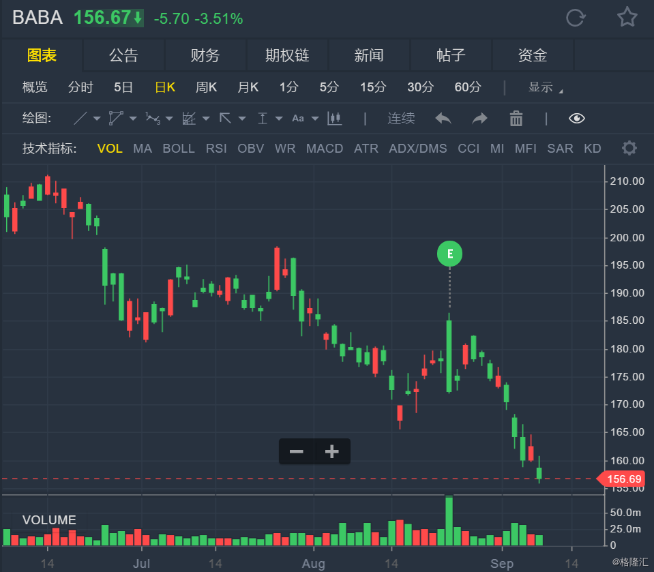Image resolution: width=654 pixels, height=572 pixels.
Task: Expand the measure tool dropdown arrow
Action: (x=279, y=119)
